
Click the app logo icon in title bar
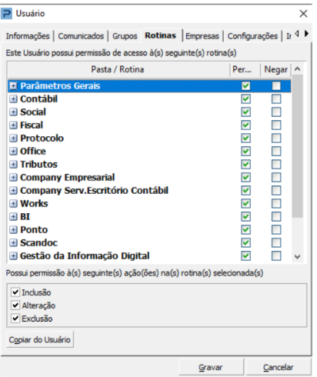[x=6, y=13]
